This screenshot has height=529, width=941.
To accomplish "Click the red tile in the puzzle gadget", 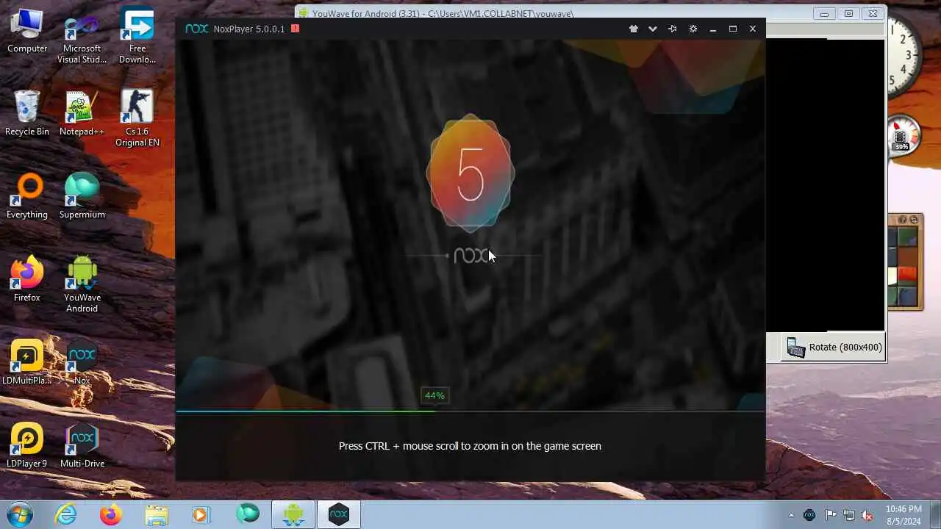I will 909,276.
